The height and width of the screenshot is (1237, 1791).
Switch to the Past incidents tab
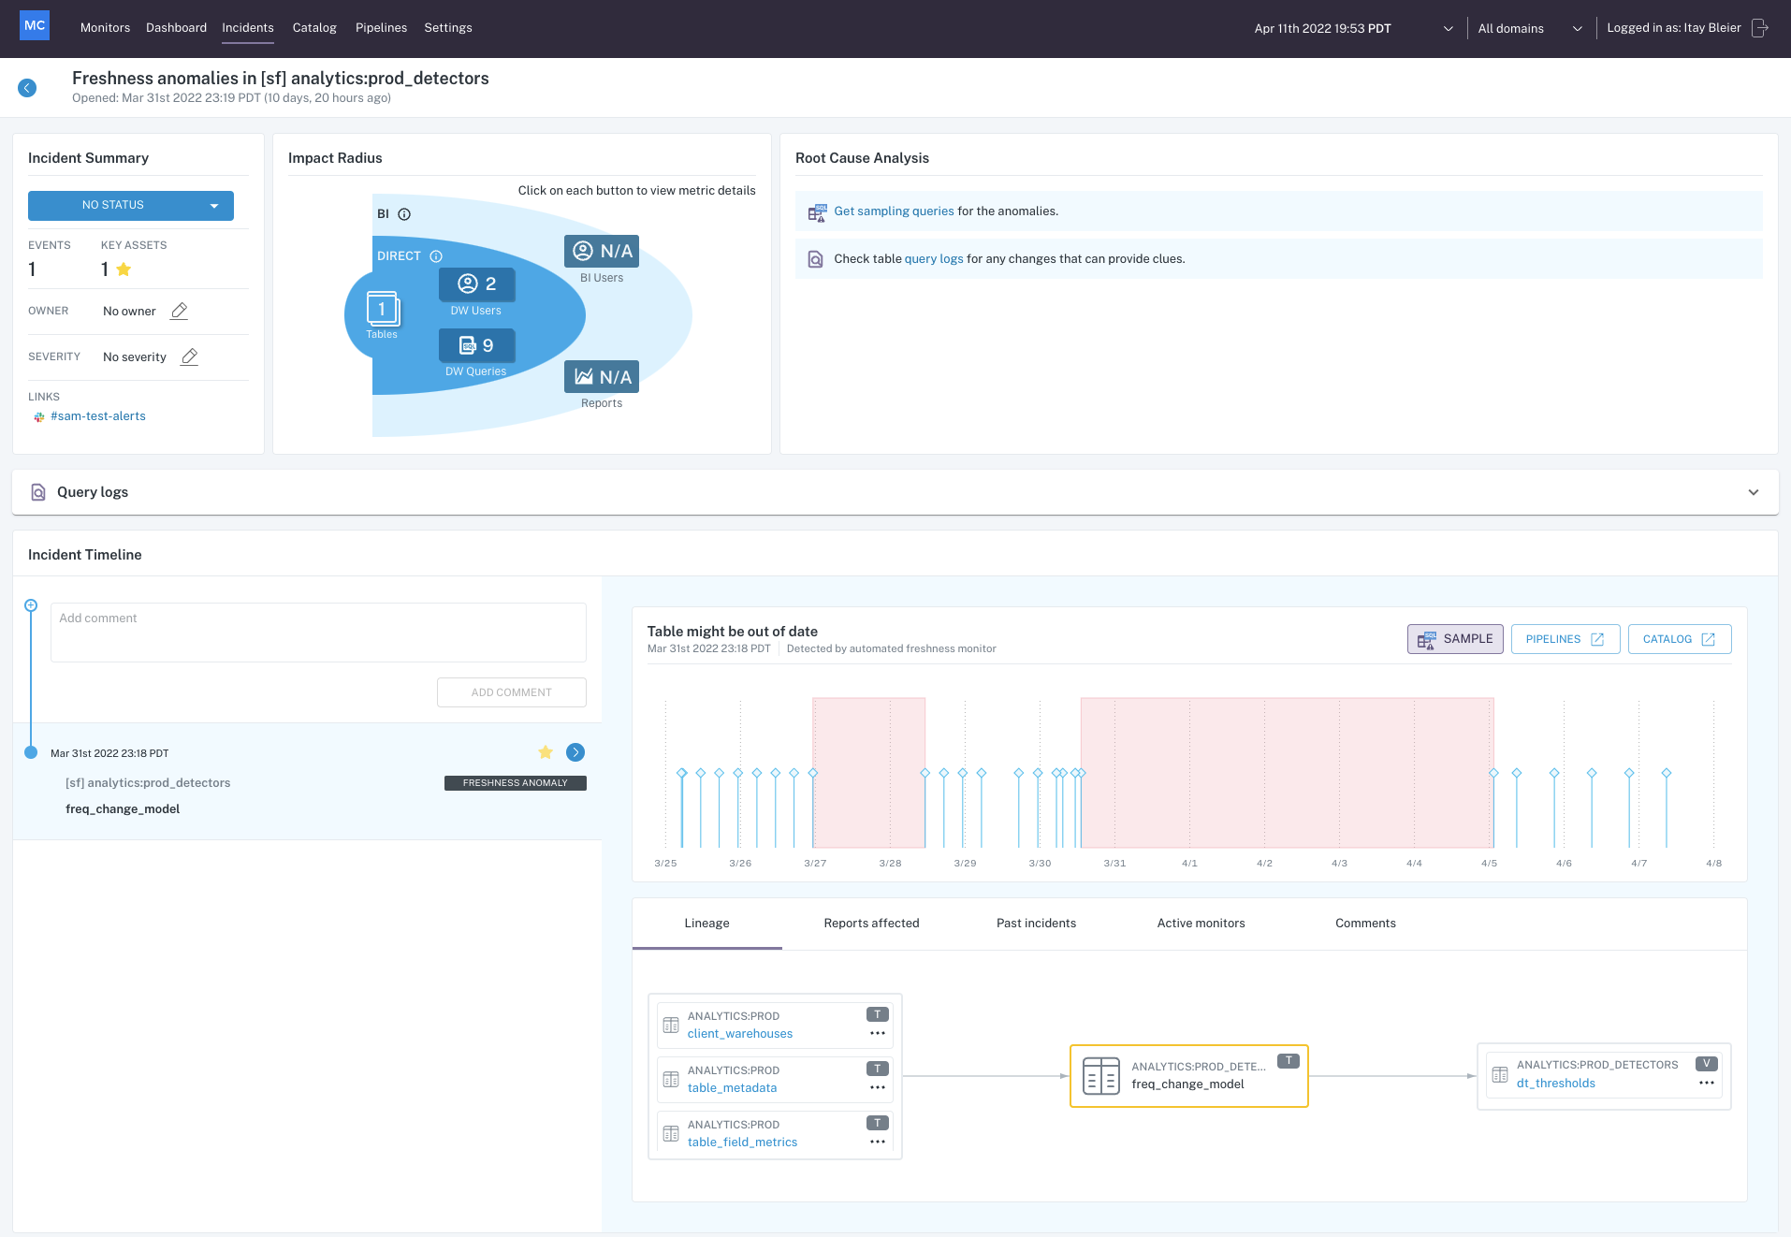tap(1037, 924)
